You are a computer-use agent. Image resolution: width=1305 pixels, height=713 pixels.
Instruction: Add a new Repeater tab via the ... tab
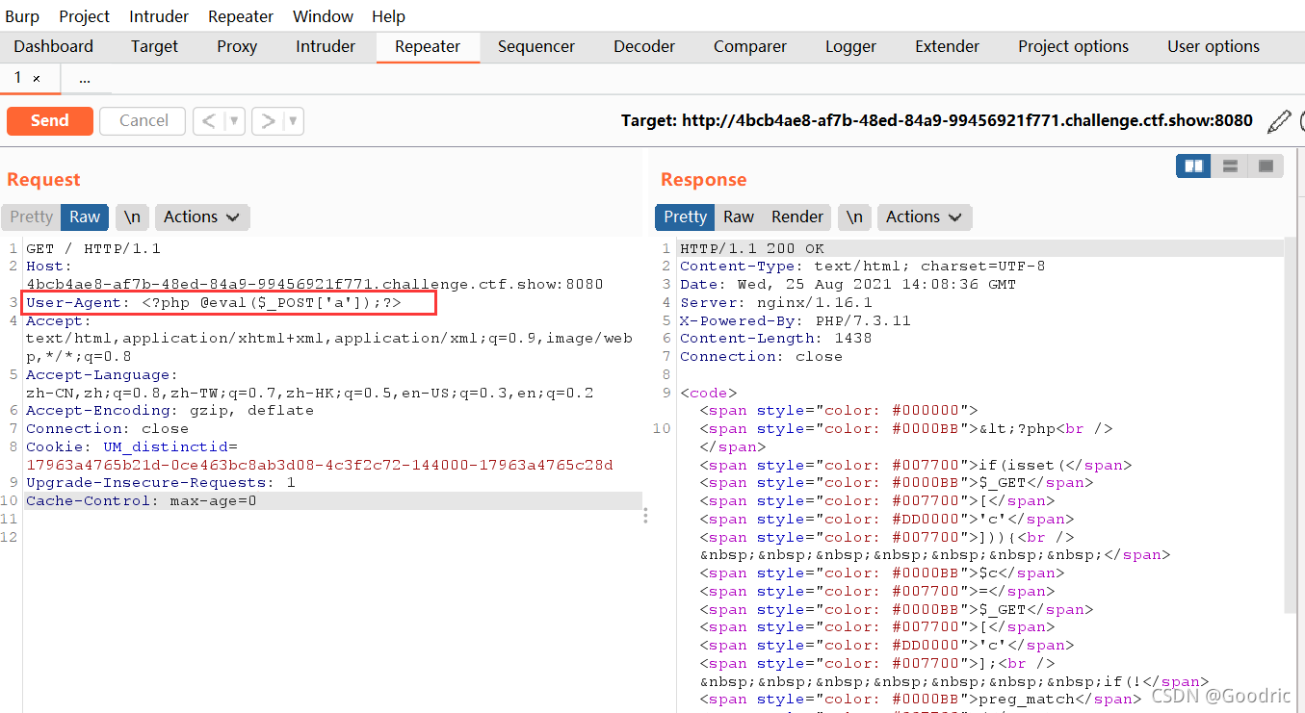pyautogui.click(x=85, y=79)
